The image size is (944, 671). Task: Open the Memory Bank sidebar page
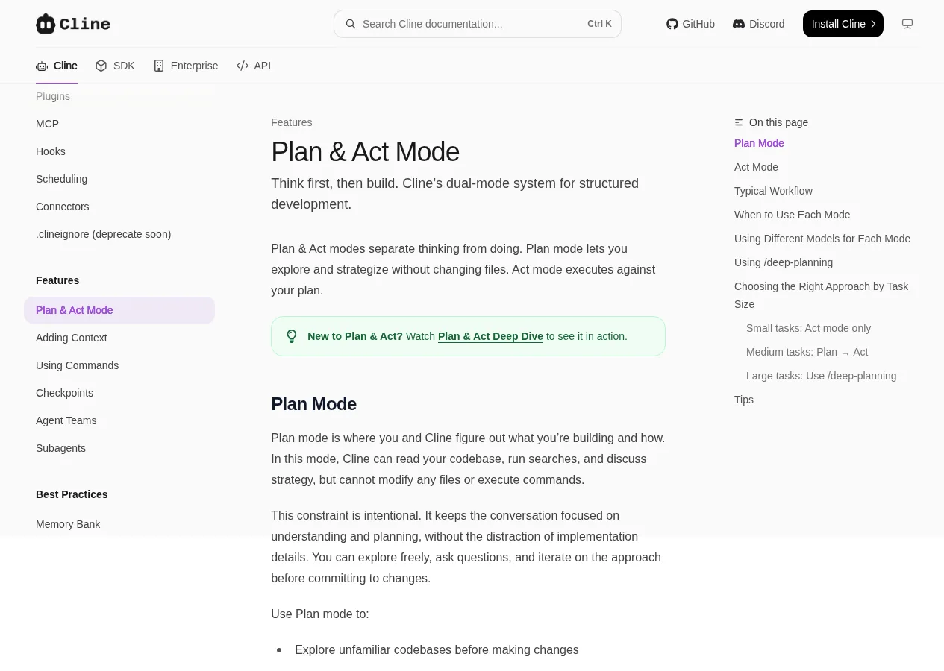(x=68, y=524)
